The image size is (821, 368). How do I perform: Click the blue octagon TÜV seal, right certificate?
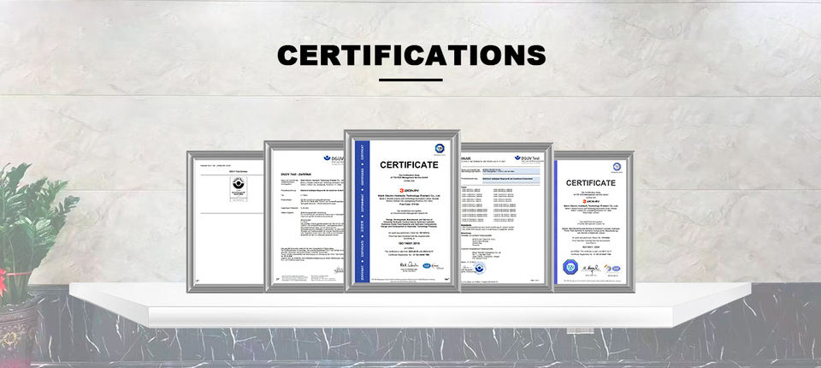(570, 266)
